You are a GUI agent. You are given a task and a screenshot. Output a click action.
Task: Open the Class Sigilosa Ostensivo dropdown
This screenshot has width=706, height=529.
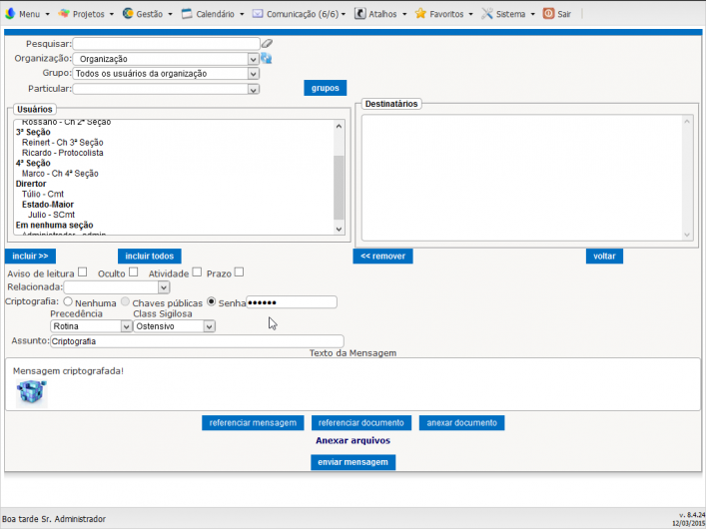tap(209, 326)
